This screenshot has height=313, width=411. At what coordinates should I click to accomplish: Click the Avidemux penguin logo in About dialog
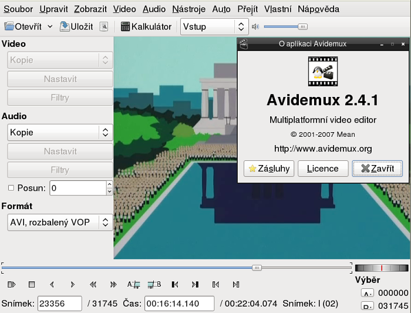[323, 71]
